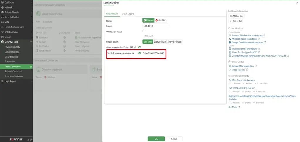300x142 pixels.
Task: Click the VPN monitor icon
Action: pyautogui.click(x=2, y=22)
